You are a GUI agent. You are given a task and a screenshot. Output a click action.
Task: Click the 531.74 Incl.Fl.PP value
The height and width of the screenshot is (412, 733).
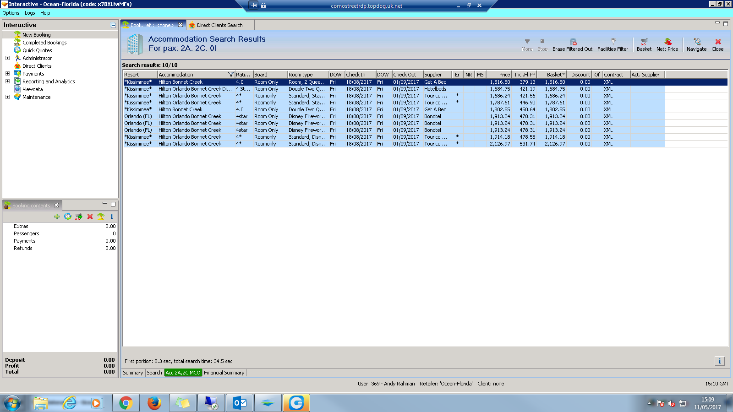click(x=527, y=144)
